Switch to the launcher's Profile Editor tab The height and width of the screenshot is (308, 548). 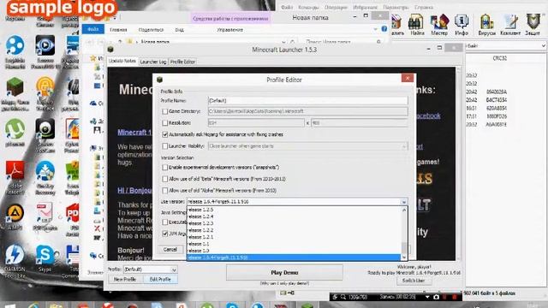tap(182, 62)
